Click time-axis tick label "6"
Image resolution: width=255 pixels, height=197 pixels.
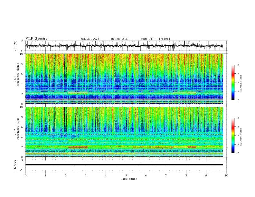[x=146, y=175]
